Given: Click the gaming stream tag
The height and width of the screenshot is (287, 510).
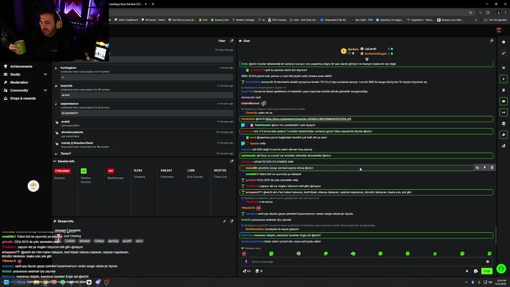Looking at the screenshot, I should tap(113, 241).
